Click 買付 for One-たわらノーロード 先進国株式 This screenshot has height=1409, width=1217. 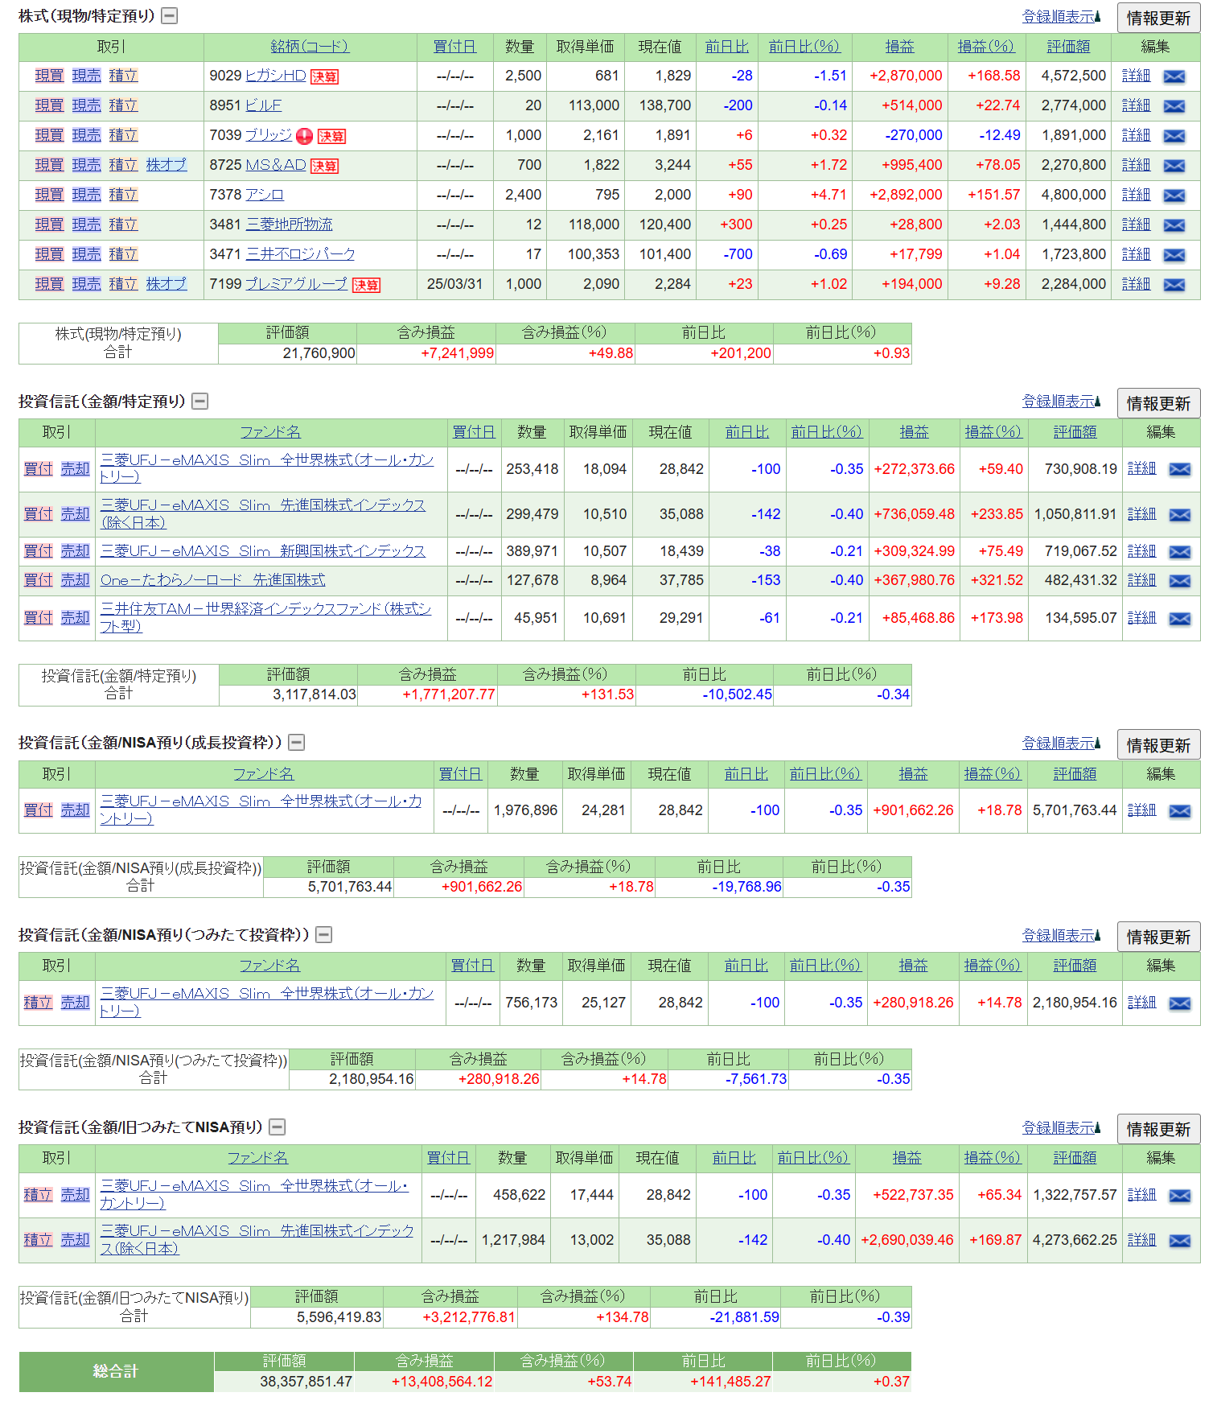coord(38,580)
